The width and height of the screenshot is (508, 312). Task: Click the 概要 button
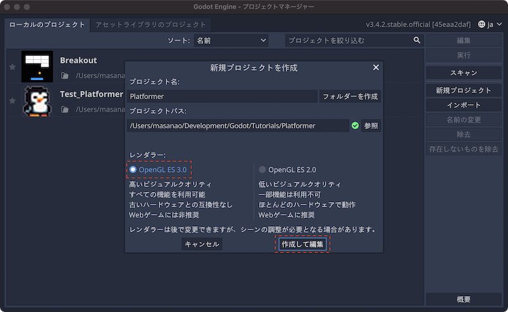click(464, 299)
